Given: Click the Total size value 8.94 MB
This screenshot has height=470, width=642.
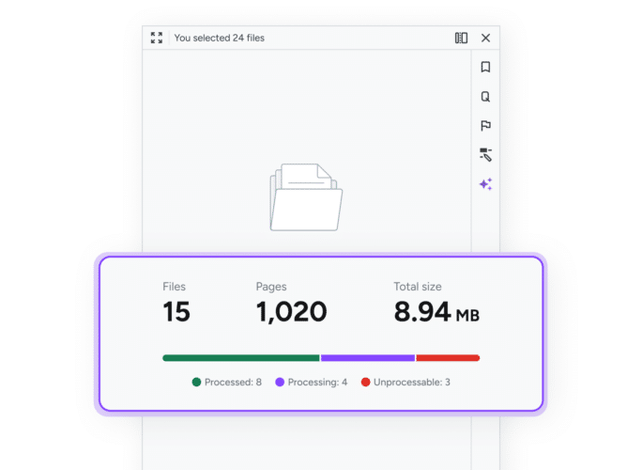Looking at the screenshot, I should coord(436,312).
